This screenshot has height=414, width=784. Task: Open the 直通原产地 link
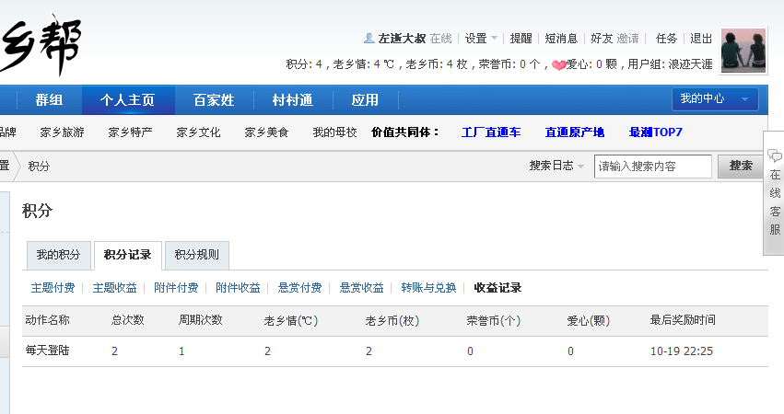575,132
